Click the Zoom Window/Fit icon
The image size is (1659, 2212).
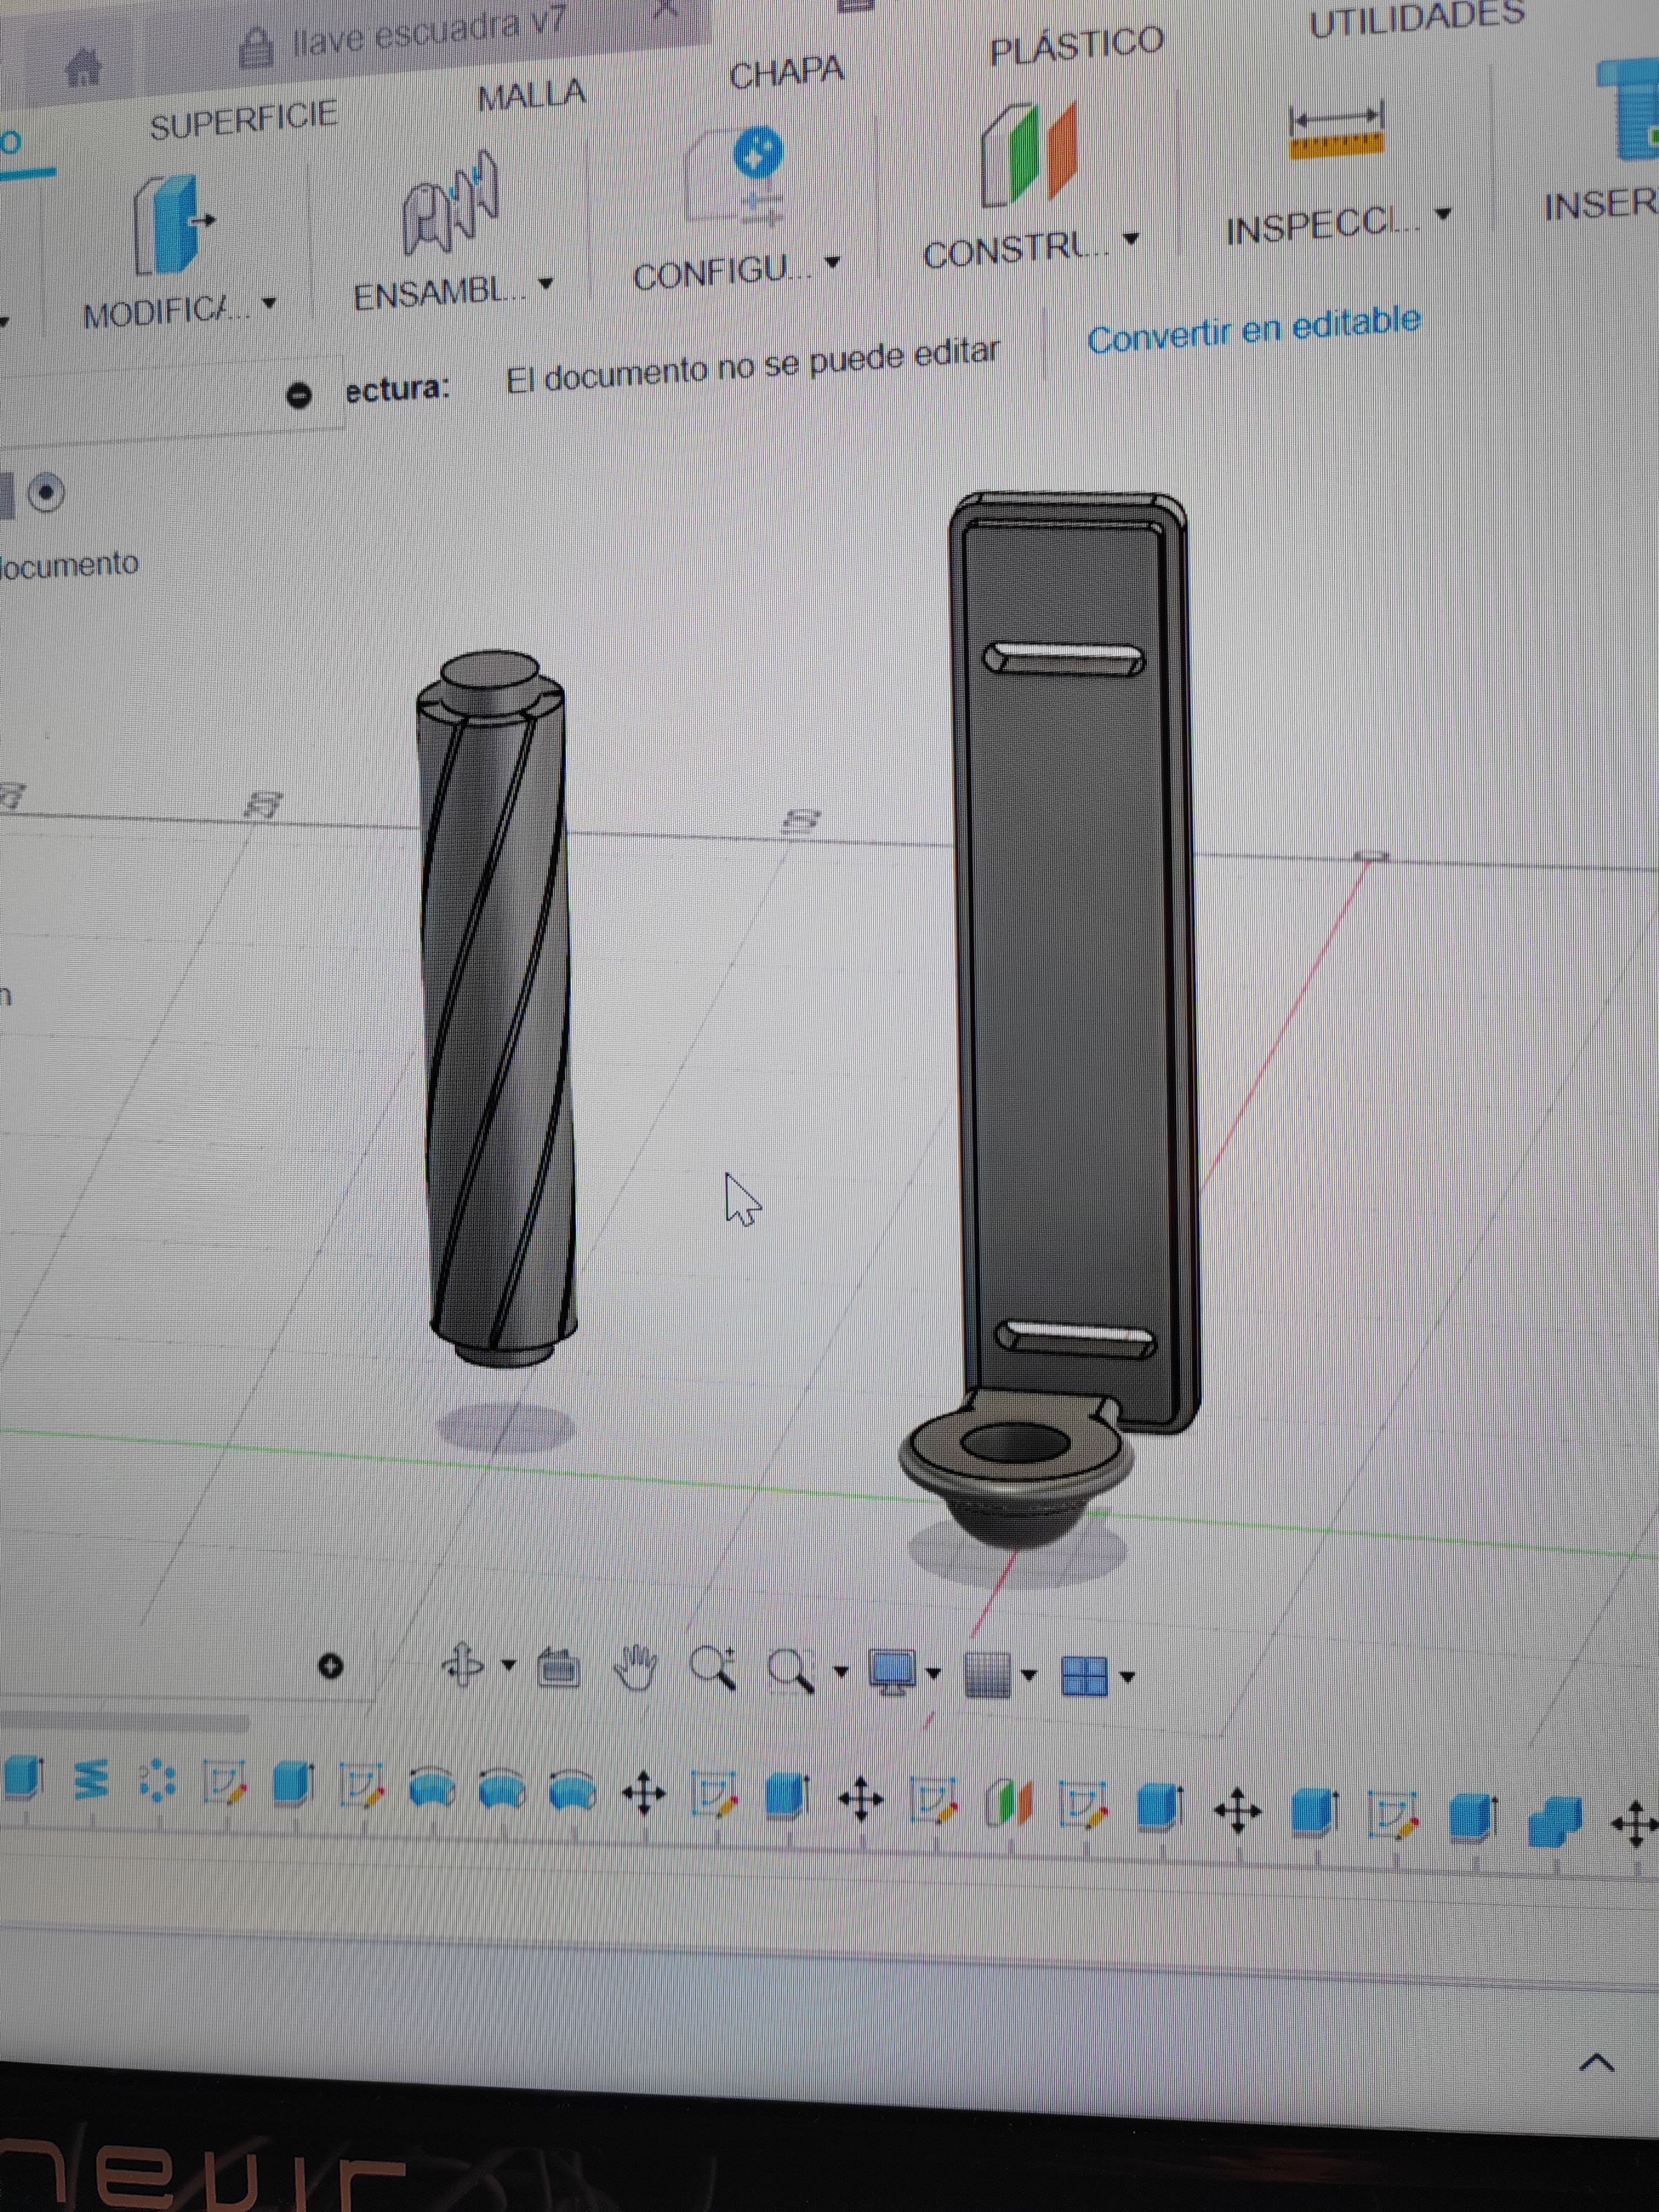pos(791,1671)
